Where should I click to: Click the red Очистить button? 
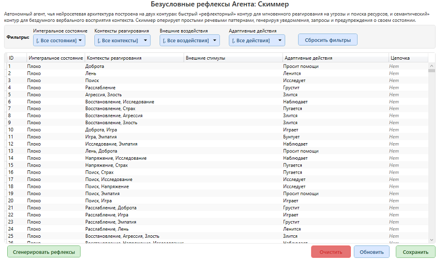coord(330,252)
